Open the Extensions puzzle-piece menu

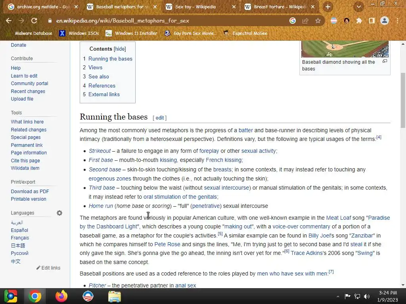coord(359,21)
